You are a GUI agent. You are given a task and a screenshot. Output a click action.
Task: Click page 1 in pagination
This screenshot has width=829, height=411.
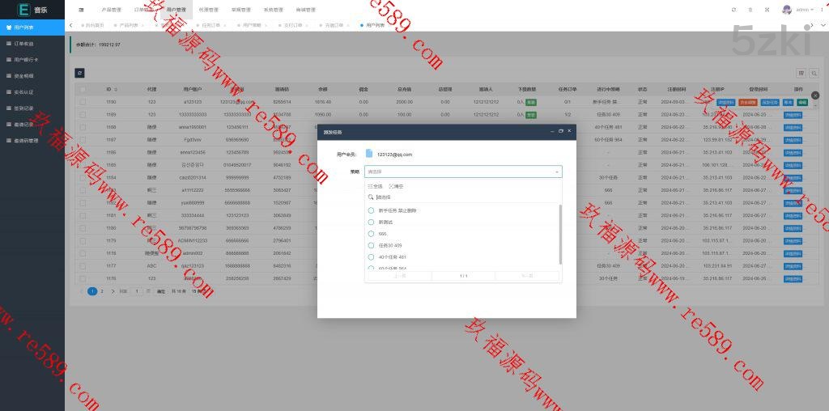(92, 291)
